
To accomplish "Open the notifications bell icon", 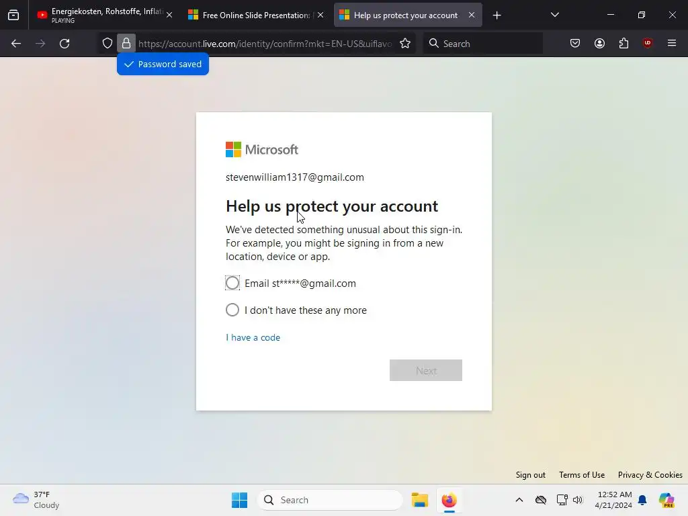I will (x=642, y=500).
